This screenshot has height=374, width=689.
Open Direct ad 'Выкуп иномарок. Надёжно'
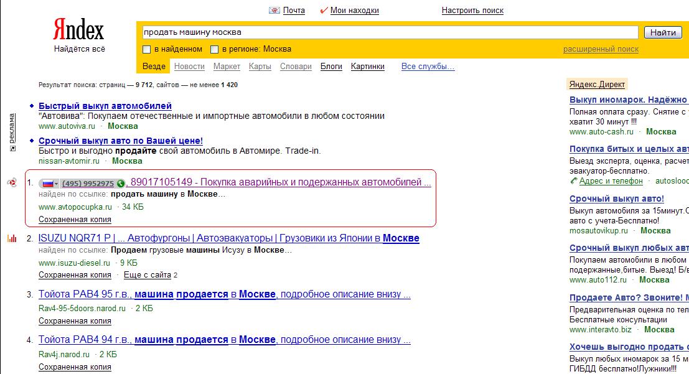click(x=629, y=100)
